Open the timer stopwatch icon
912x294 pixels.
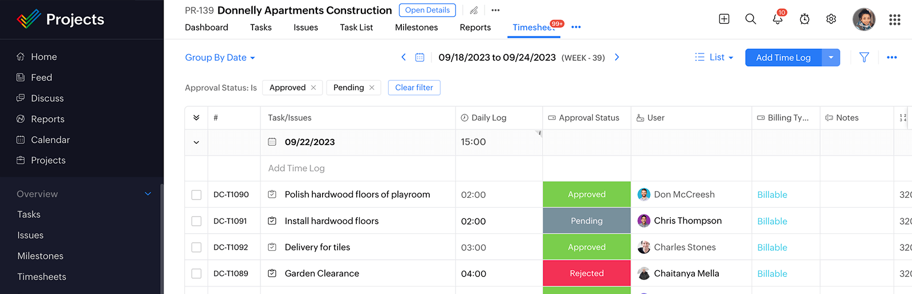click(x=804, y=19)
